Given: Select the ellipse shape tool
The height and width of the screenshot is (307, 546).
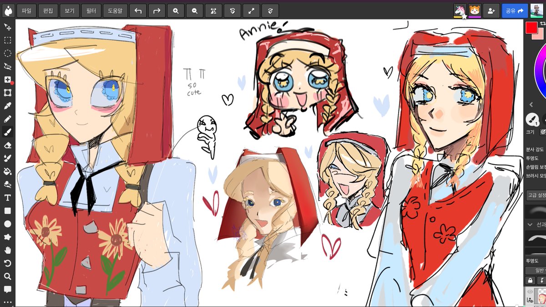Looking at the screenshot, I should coord(8,224).
